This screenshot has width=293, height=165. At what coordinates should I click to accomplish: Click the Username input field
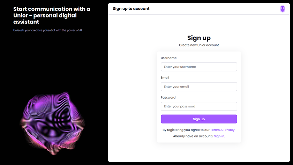[199, 67]
